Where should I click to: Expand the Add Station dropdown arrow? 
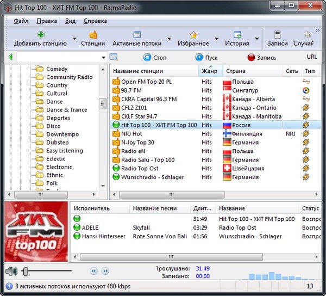(74, 39)
